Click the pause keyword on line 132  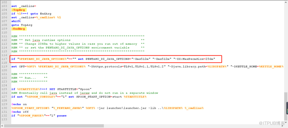pyautogui.click(x=62, y=115)
